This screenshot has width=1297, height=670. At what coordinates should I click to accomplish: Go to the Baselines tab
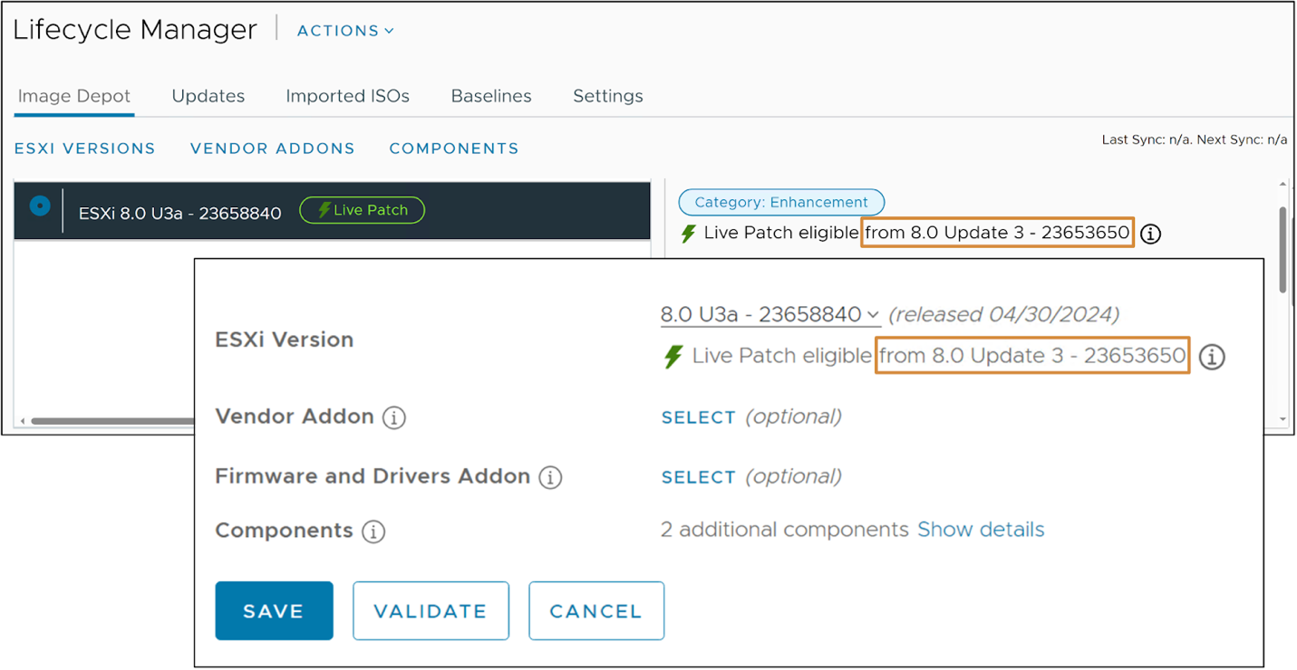point(491,96)
